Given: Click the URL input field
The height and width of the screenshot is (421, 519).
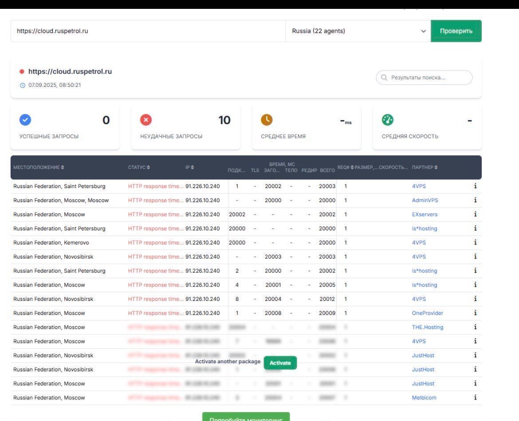Looking at the screenshot, I should point(148,31).
